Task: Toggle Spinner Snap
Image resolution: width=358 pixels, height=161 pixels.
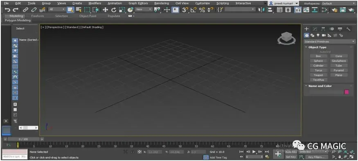Action: 210,10
